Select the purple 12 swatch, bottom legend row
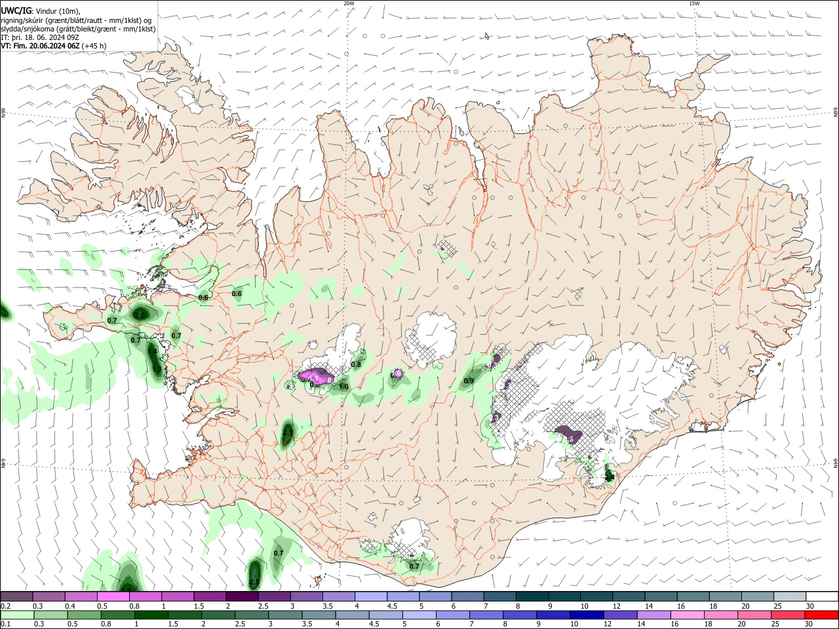839x629 pixels. pyautogui.click(x=620, y=615)
